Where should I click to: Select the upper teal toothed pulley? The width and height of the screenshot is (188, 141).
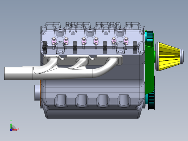pos(150,36)
